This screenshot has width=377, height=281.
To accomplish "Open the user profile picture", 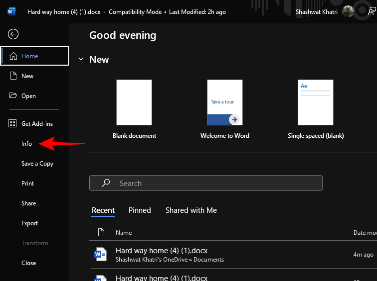I will 348,11.
